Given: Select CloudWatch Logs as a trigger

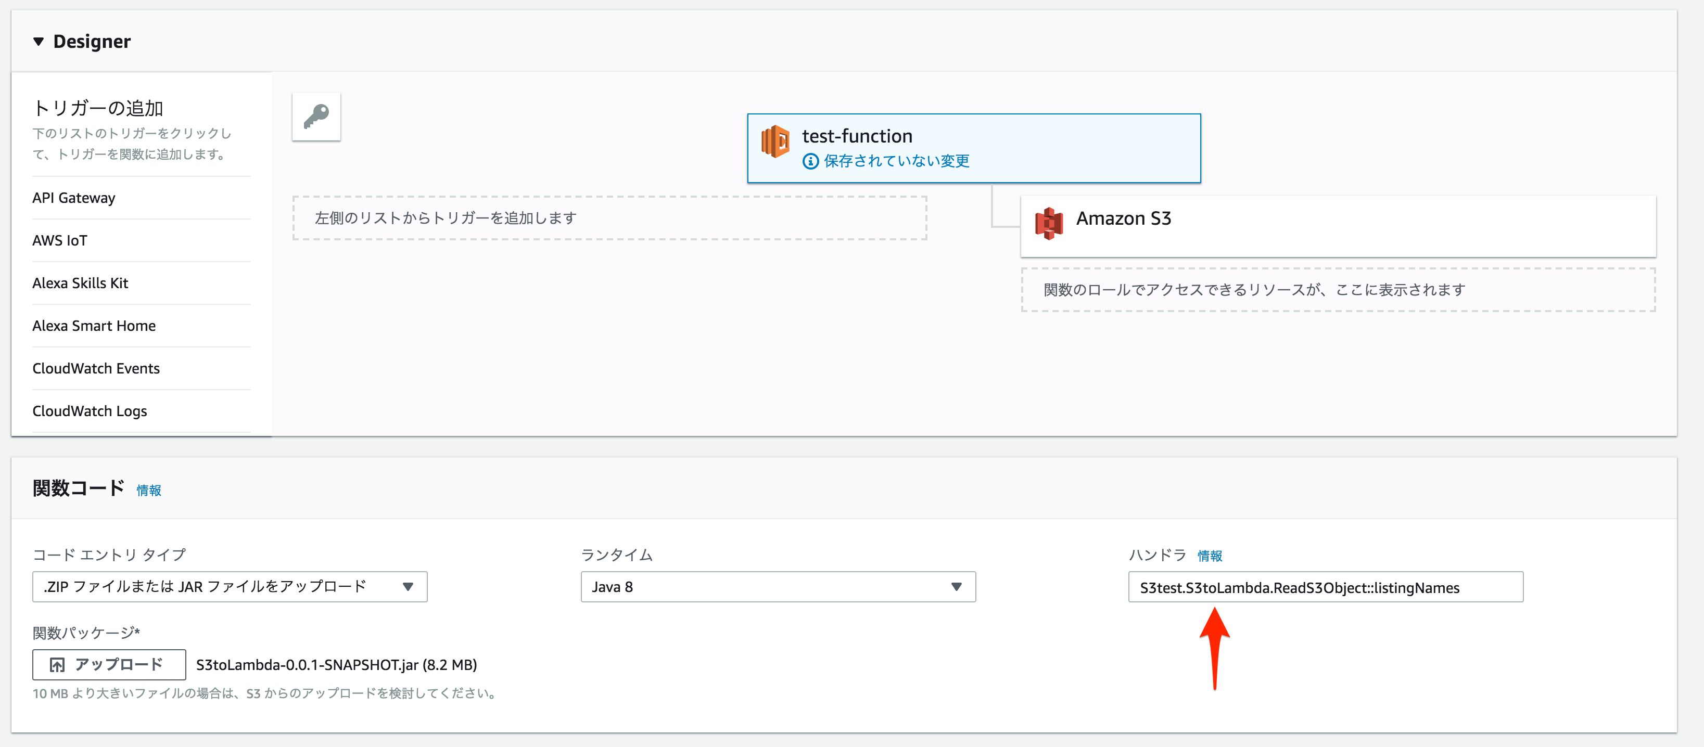Looking at the screenshot, I should tap(90, 410).
